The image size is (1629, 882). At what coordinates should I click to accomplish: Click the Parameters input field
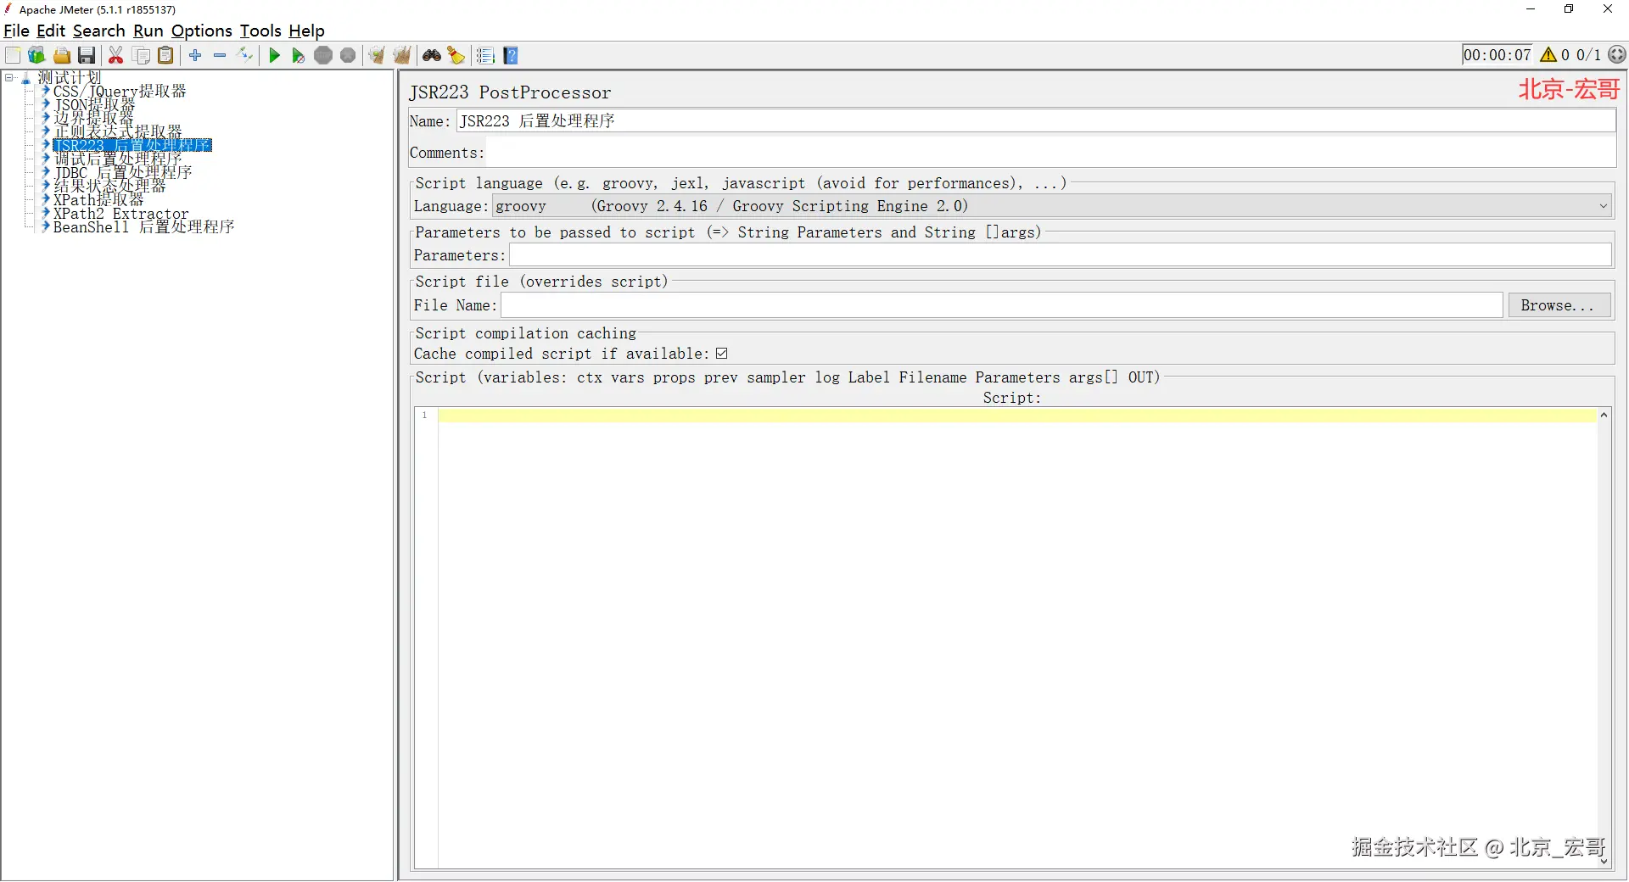1060,255
